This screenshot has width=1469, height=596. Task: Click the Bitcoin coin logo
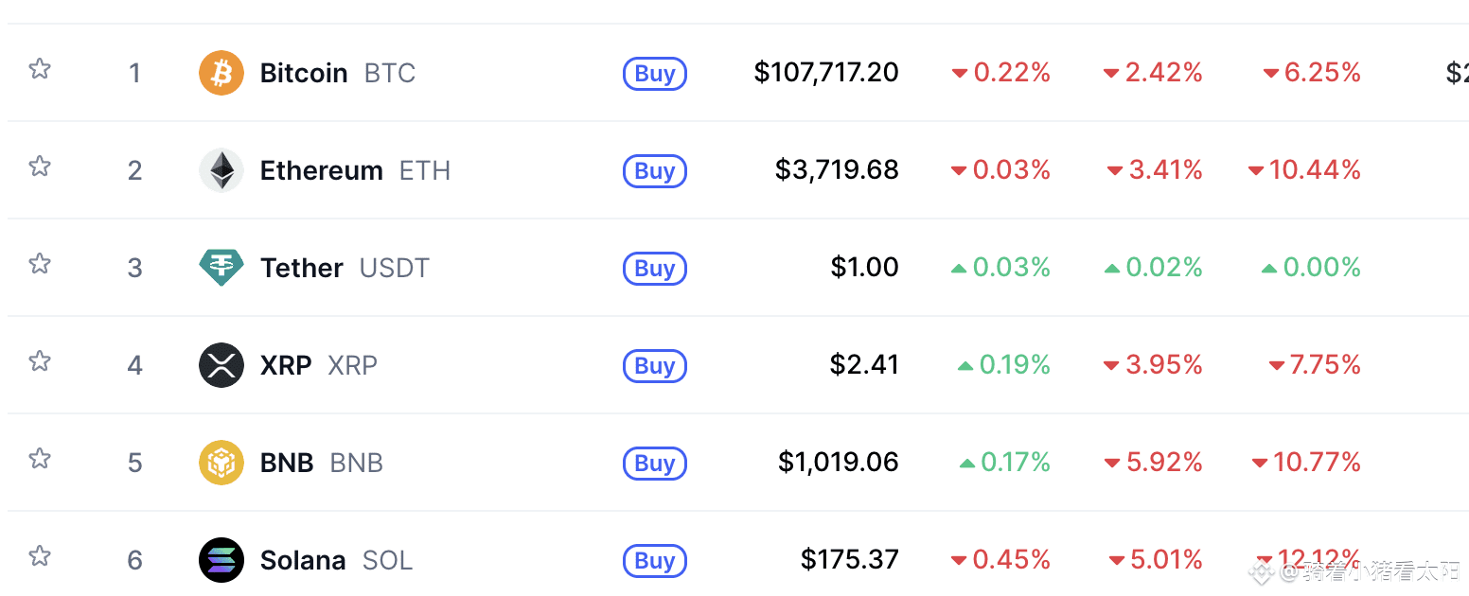pos(221,73)
